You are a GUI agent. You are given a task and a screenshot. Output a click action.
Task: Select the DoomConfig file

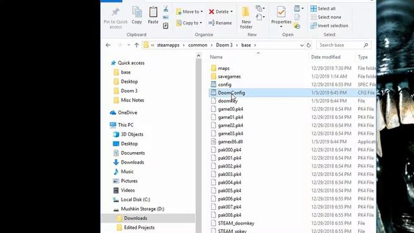pos(232,93)
